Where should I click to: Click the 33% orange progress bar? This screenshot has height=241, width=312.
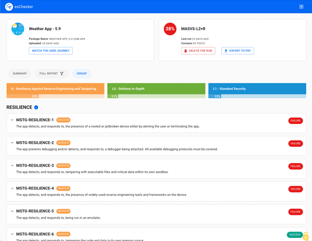pos(55,96)
